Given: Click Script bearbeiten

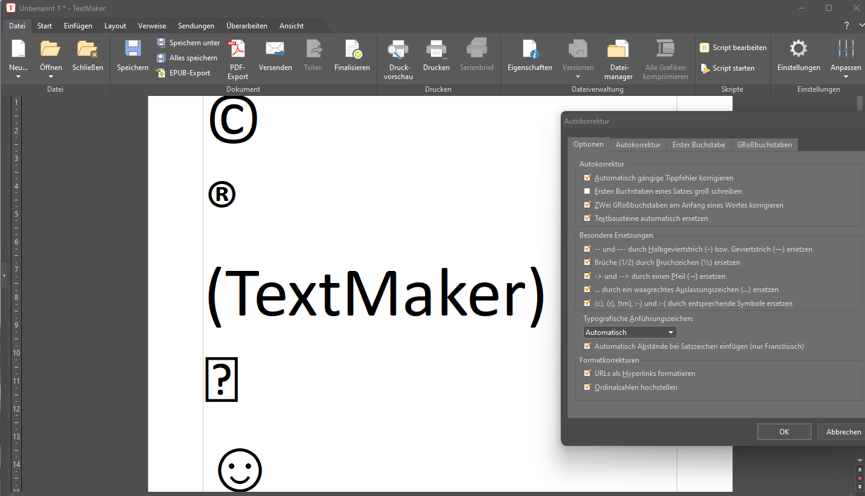Looking at the screenshot, I should pyautogui.click(x=733, y=48).
